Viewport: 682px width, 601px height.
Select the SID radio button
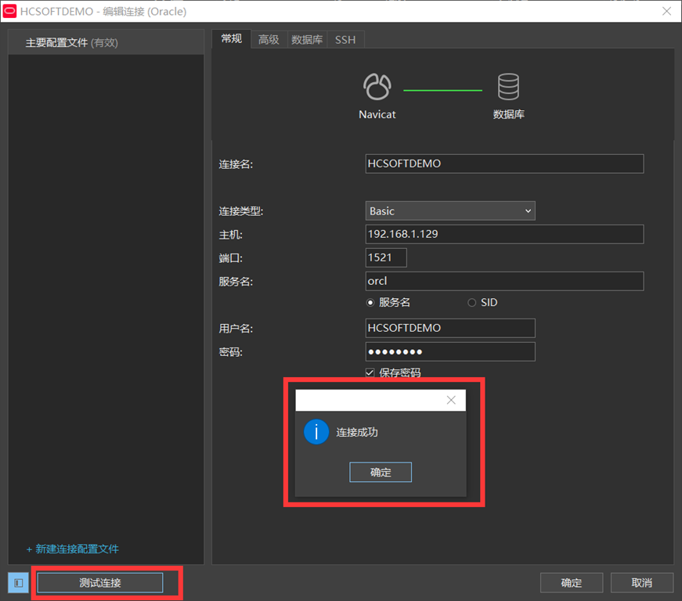click(x=471, y=302)
